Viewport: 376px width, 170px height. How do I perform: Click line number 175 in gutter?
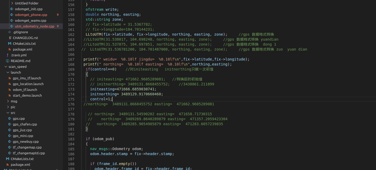(71, 99)
